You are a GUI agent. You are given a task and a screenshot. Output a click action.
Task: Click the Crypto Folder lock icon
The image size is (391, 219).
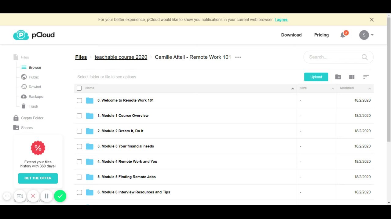click(16, 118)
